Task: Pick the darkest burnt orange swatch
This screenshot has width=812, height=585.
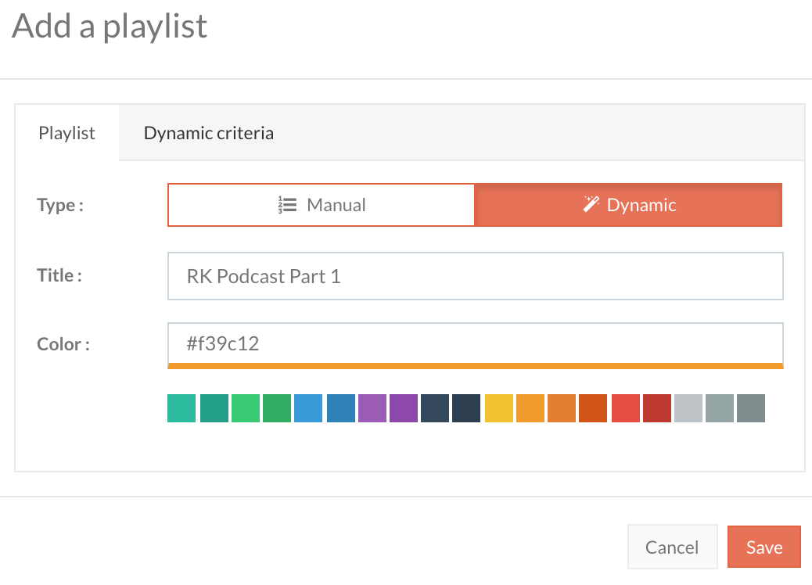Action: [593, 408]
